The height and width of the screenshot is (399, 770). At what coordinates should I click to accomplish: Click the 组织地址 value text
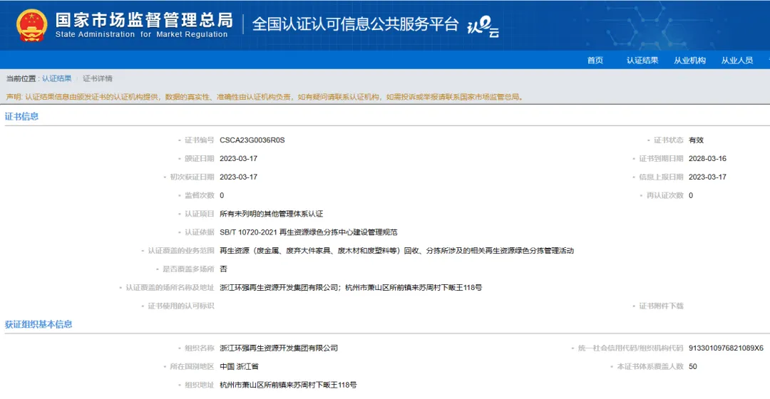(288, 385)
